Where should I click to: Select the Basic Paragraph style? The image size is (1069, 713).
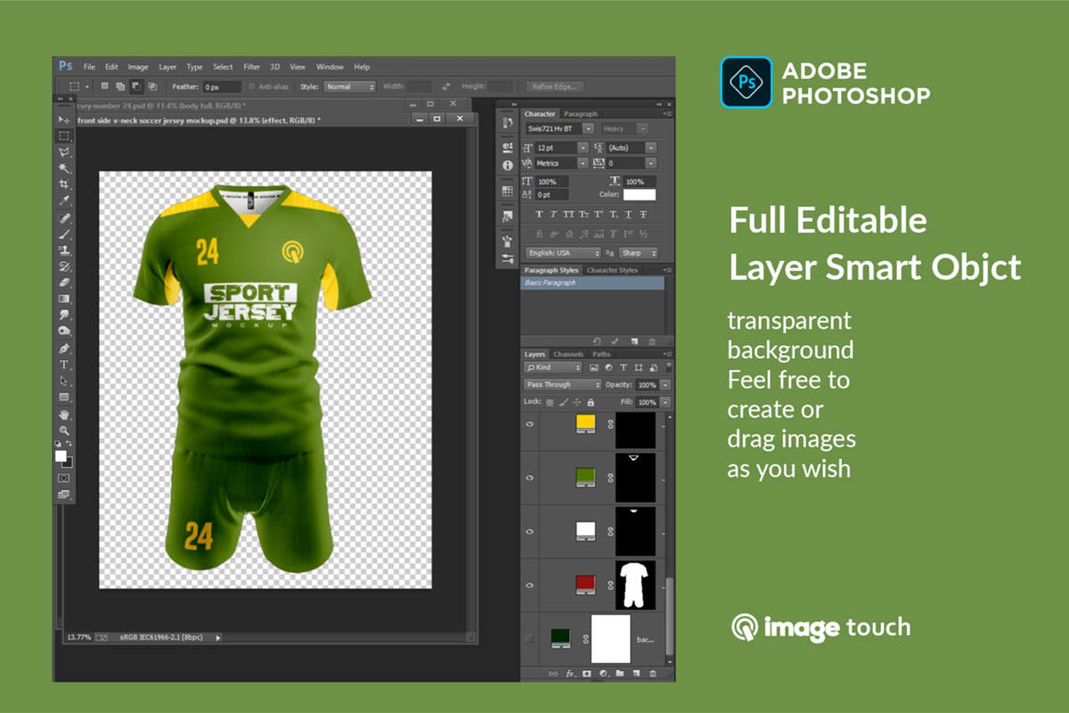click(x=592, y=283)
